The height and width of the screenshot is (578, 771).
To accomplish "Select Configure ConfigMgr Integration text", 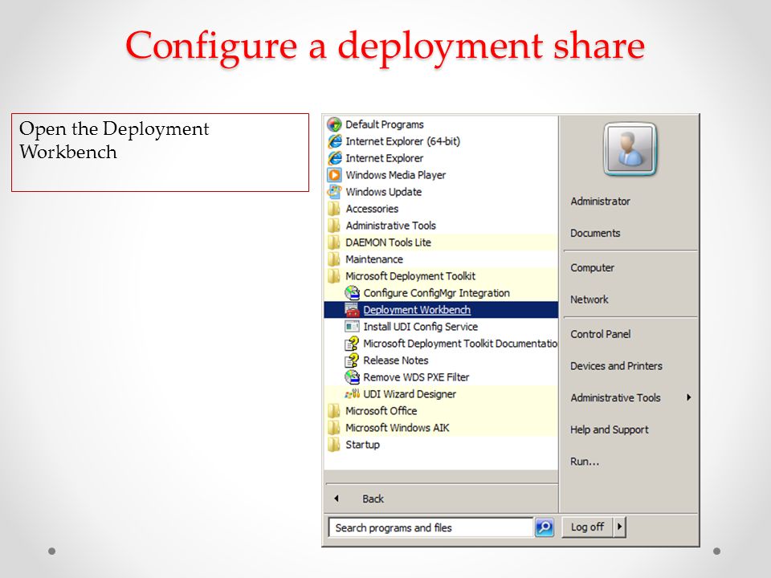I will click(437, 293).
